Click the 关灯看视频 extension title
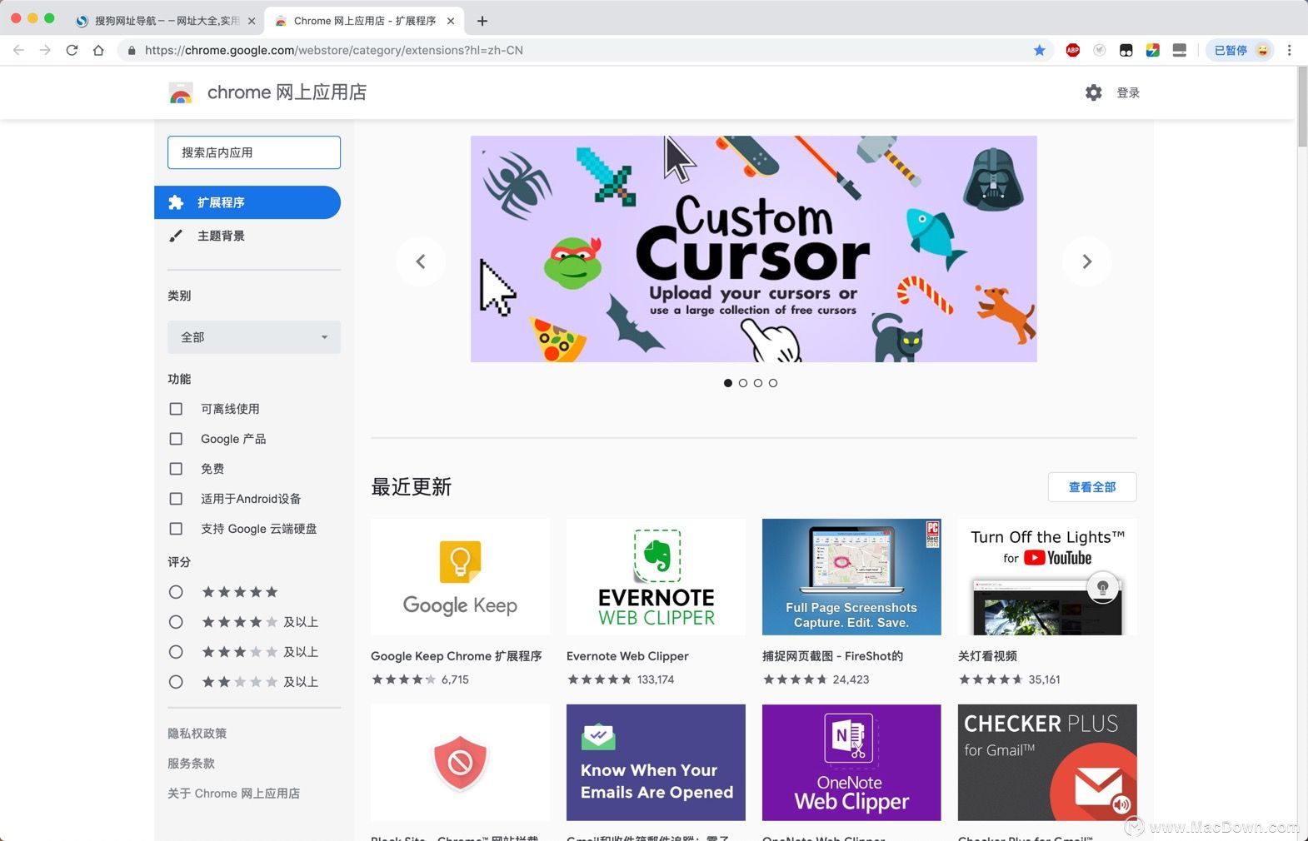Image resolution: width=1308 pixels, height=841 pixels. point(987,656)
